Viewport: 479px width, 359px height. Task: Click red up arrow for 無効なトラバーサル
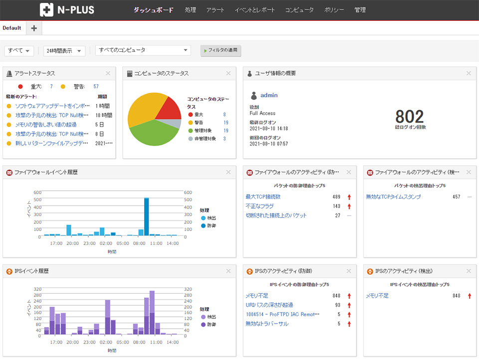pos(349,324)
